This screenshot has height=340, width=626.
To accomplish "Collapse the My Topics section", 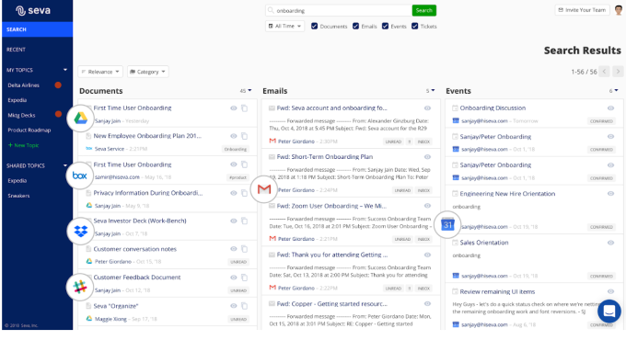I will click(65, 70).
